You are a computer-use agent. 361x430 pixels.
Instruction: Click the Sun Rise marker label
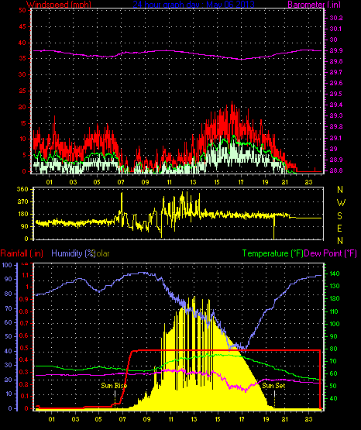pyautogui.click(x=114, y=386)
